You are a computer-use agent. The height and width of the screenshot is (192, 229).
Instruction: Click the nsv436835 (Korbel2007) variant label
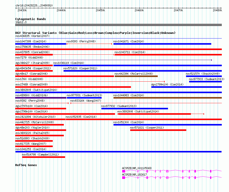(32, 36)
